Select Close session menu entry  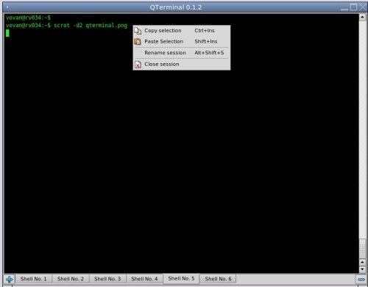point(182,65)
